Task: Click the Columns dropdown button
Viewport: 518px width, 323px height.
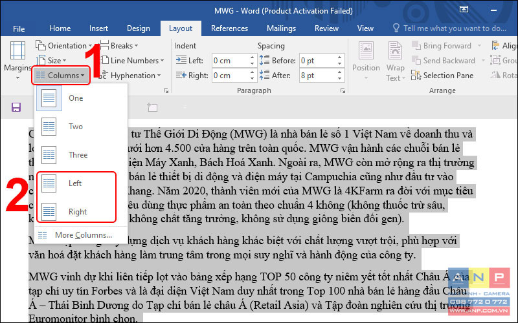Action: 60,76
